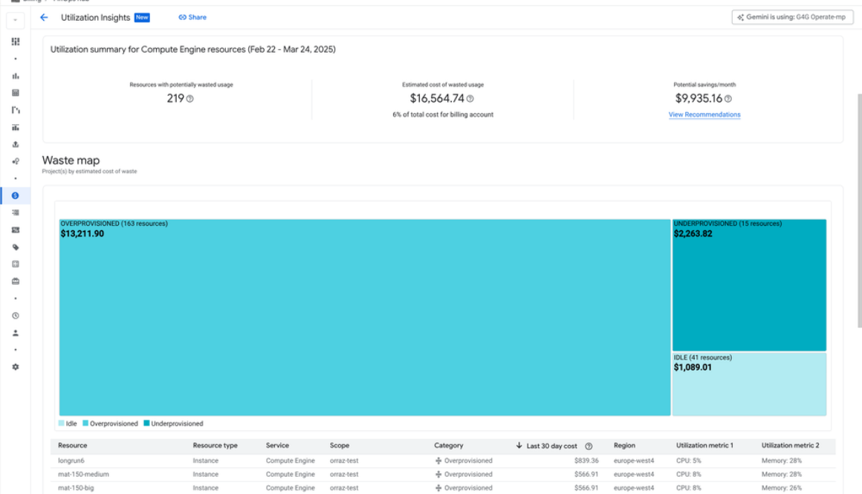Open View Recommendations

coord(704,114)
